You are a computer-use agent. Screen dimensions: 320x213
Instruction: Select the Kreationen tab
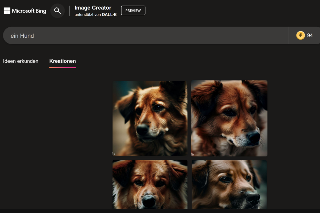62,61
